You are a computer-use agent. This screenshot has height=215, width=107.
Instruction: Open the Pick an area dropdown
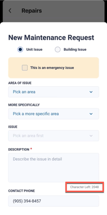[54, 92]
